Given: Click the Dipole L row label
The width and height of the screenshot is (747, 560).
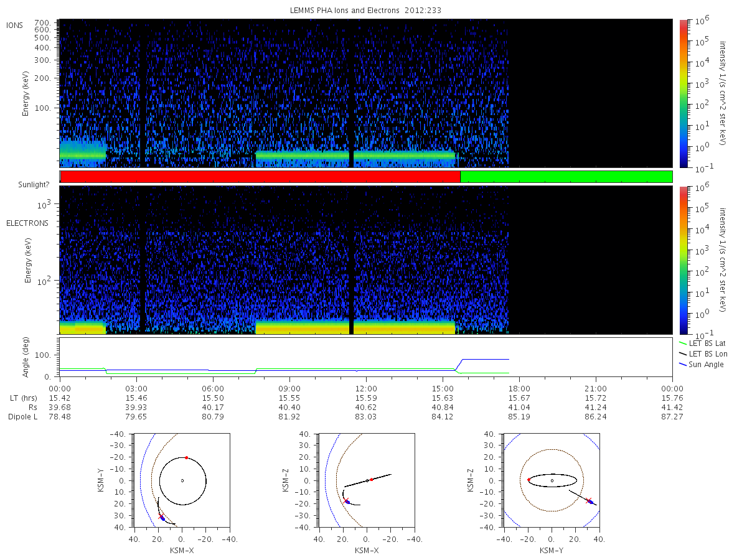Looking at the screenshot, I should coord(22,416).
